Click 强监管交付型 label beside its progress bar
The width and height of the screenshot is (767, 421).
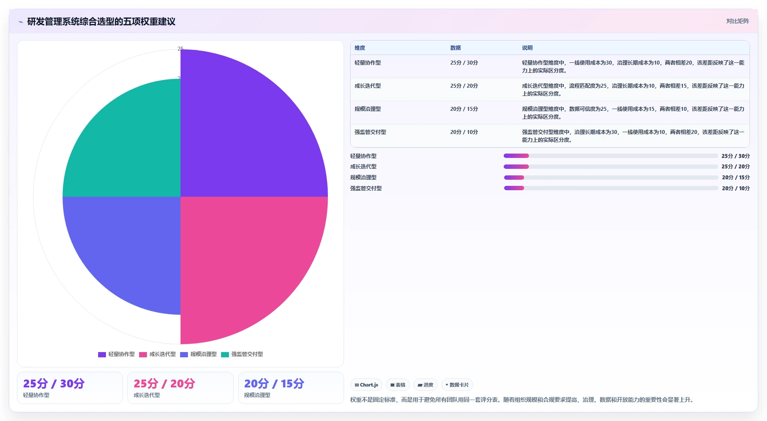click(x=366, y=188)
